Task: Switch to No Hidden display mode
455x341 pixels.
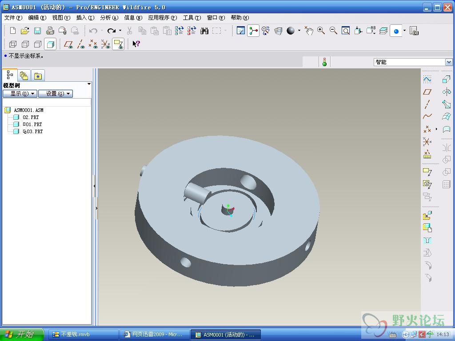Action: (38, 44)
